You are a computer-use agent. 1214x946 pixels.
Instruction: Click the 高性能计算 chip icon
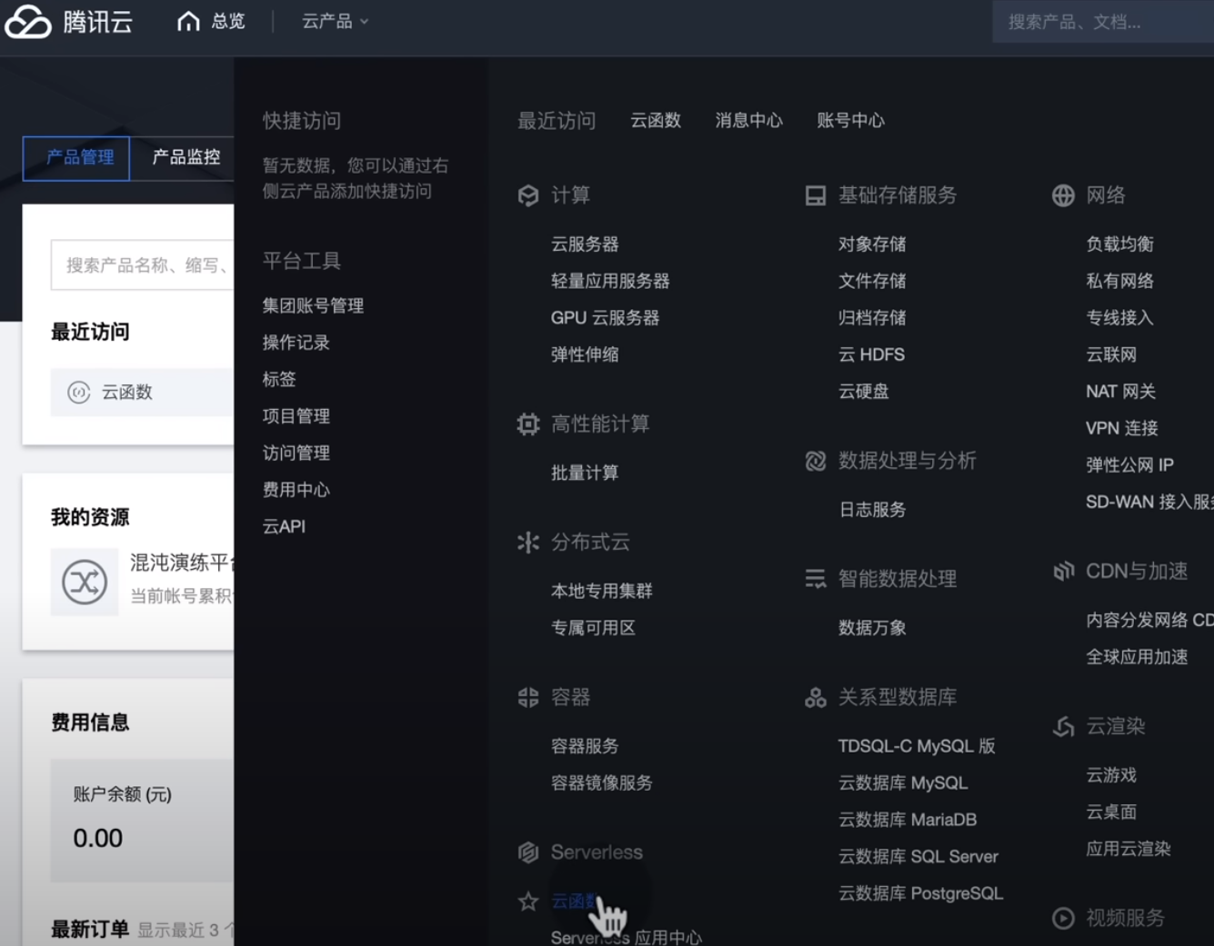coord(528,424)
